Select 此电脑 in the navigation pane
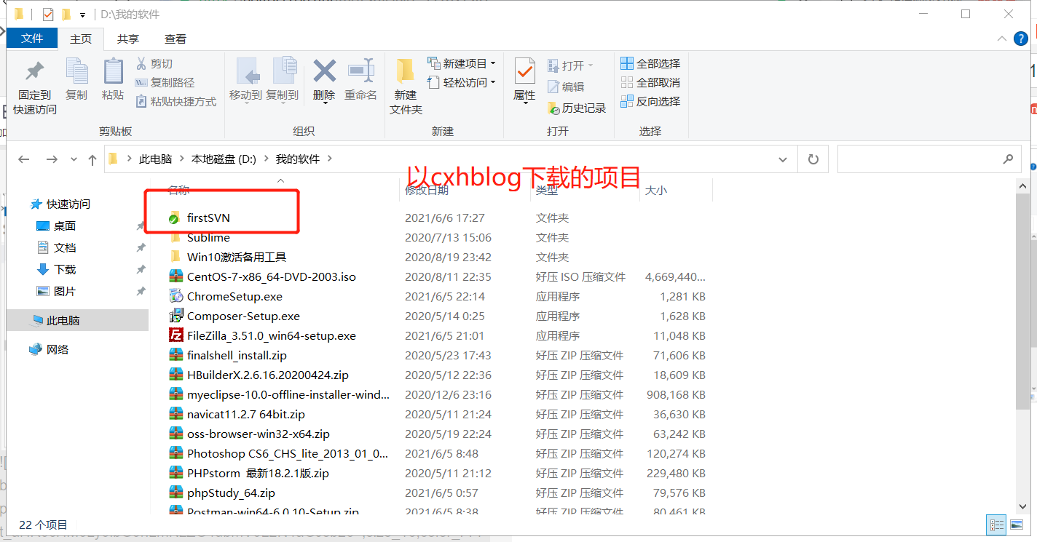Screen dimensions: 1037x542 click(x=77, y=320)
